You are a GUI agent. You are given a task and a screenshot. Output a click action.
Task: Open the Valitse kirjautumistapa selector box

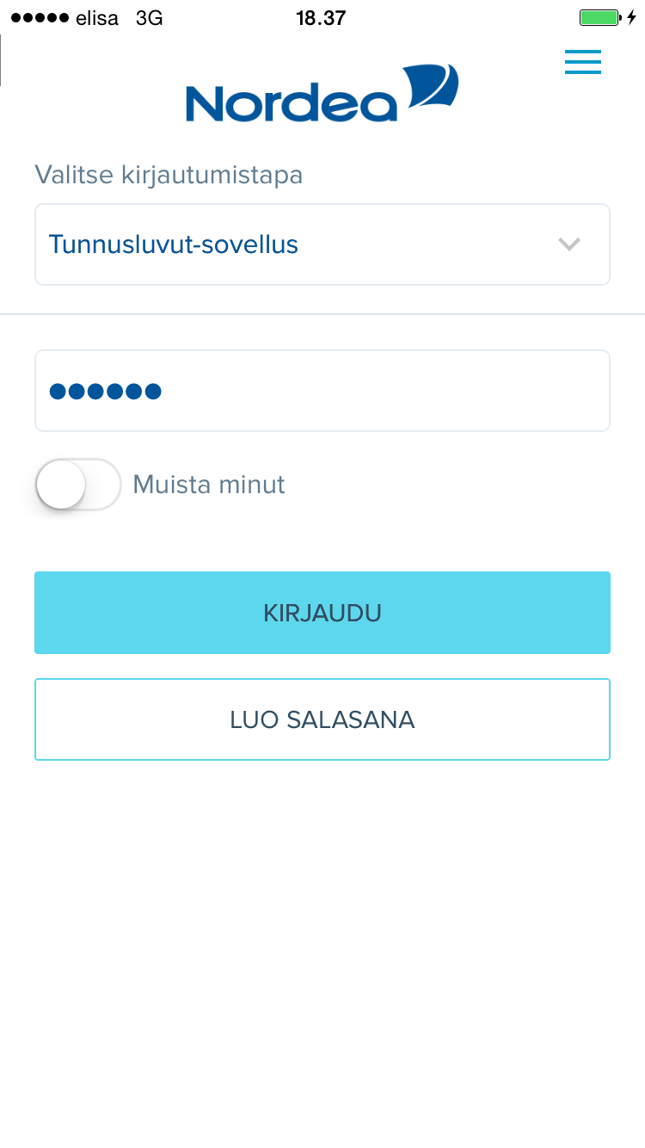point(322,244)
